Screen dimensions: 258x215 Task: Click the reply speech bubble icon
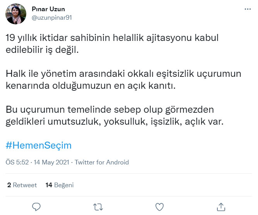36,206
